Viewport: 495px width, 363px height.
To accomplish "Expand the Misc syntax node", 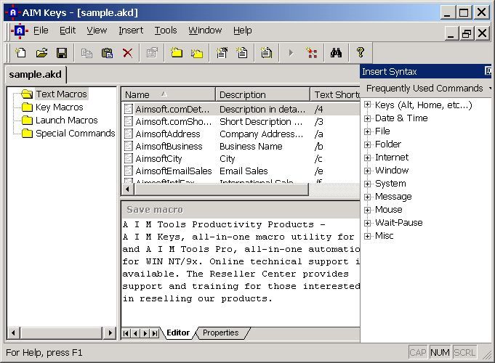I will [367, 236].
